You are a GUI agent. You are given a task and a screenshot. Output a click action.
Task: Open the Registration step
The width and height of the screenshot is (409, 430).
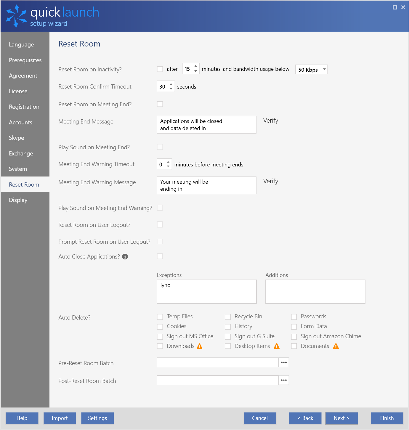25,107
